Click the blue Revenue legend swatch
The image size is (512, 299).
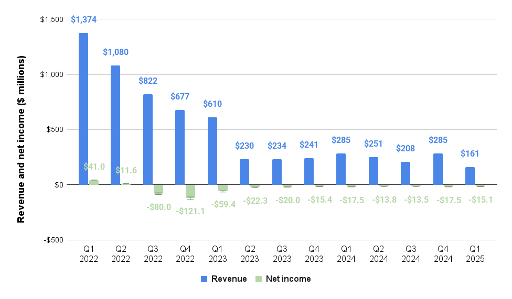pos(205,279)
